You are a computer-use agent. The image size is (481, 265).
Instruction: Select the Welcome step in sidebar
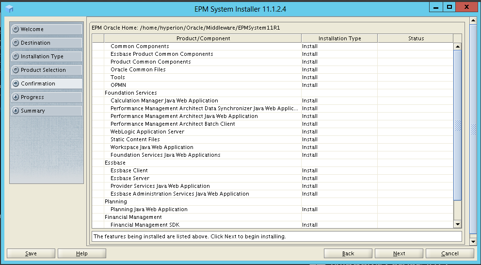tap(47, 29)
